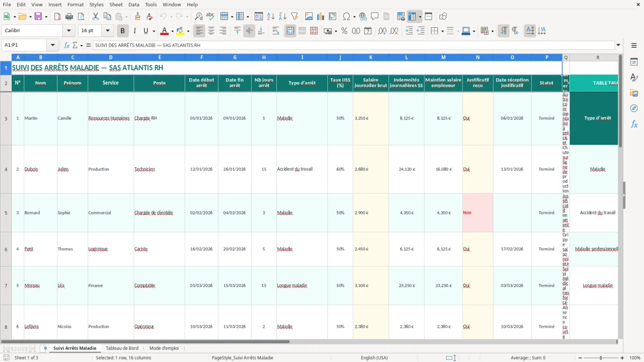The width and height of the screenshot is (644, 362).
Task: Click the Cut scissors icon
Action: 96,17
